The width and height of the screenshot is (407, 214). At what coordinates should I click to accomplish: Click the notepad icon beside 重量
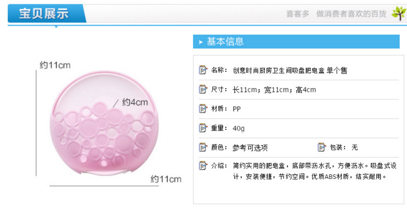pyautogui.click(x=203, y=128)
